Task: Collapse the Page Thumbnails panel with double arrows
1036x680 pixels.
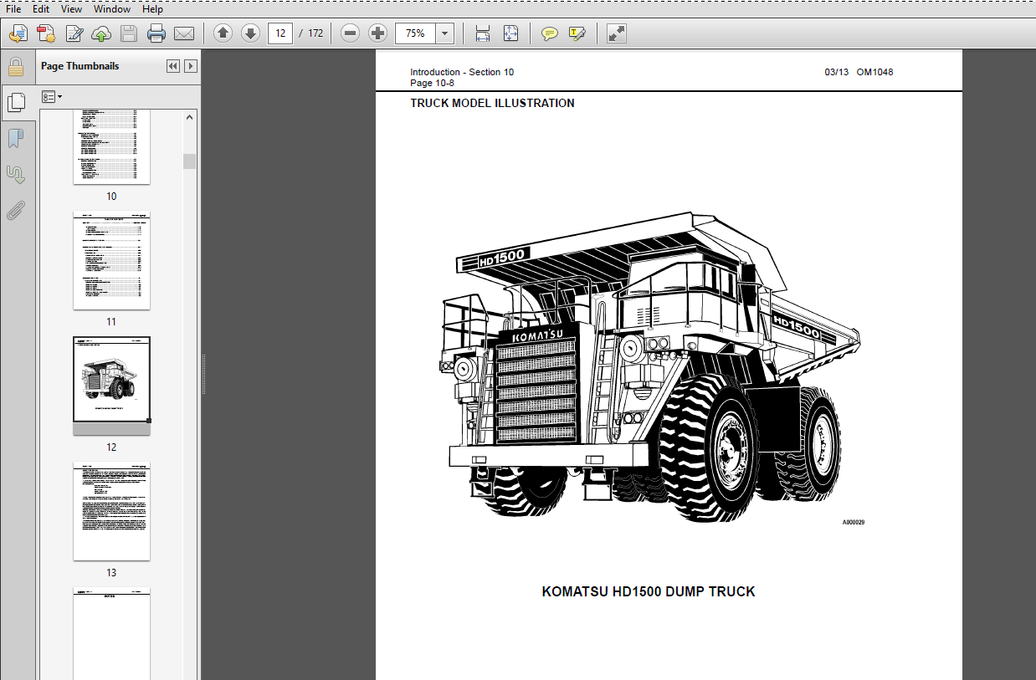Action: (x=173, y=66)
